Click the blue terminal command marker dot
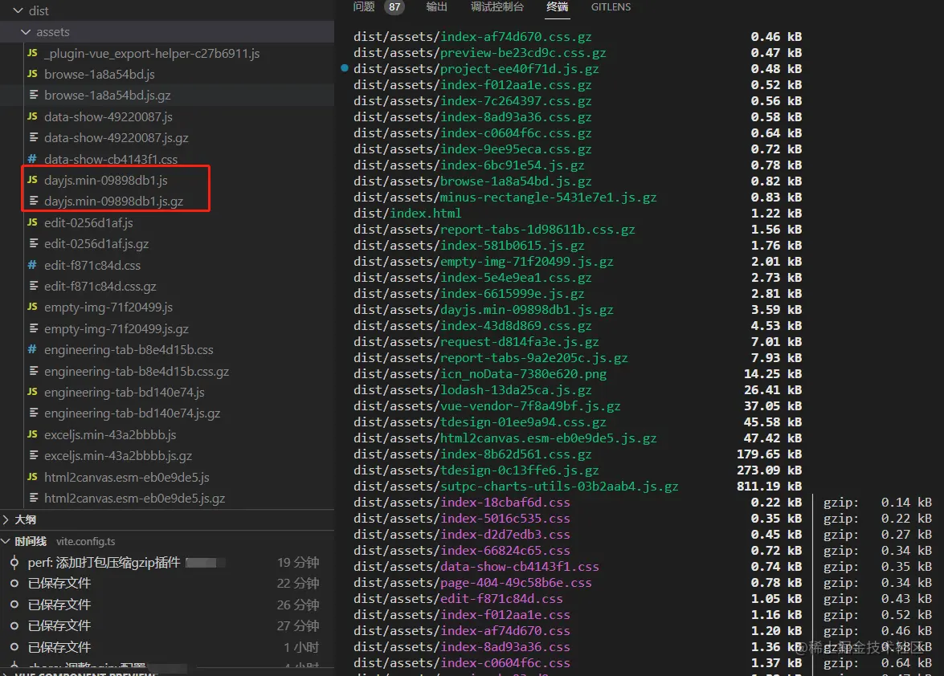Image resolution: width=944 pixels, height=676 pixels. tap(345, 68)
